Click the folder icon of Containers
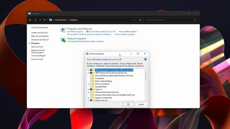Viewport: 230px width, 129px height. coord(93,78)
